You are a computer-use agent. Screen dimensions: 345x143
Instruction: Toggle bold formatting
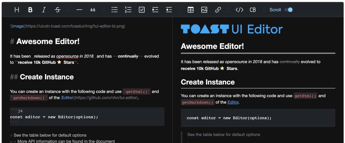30,10
